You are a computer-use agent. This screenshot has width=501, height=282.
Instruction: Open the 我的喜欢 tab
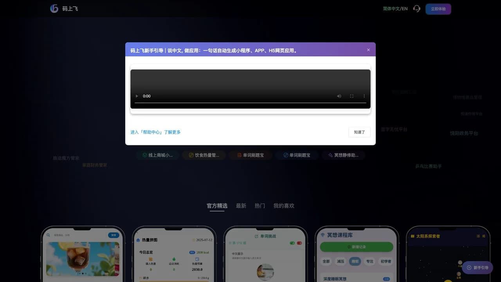tap(284, 206)
